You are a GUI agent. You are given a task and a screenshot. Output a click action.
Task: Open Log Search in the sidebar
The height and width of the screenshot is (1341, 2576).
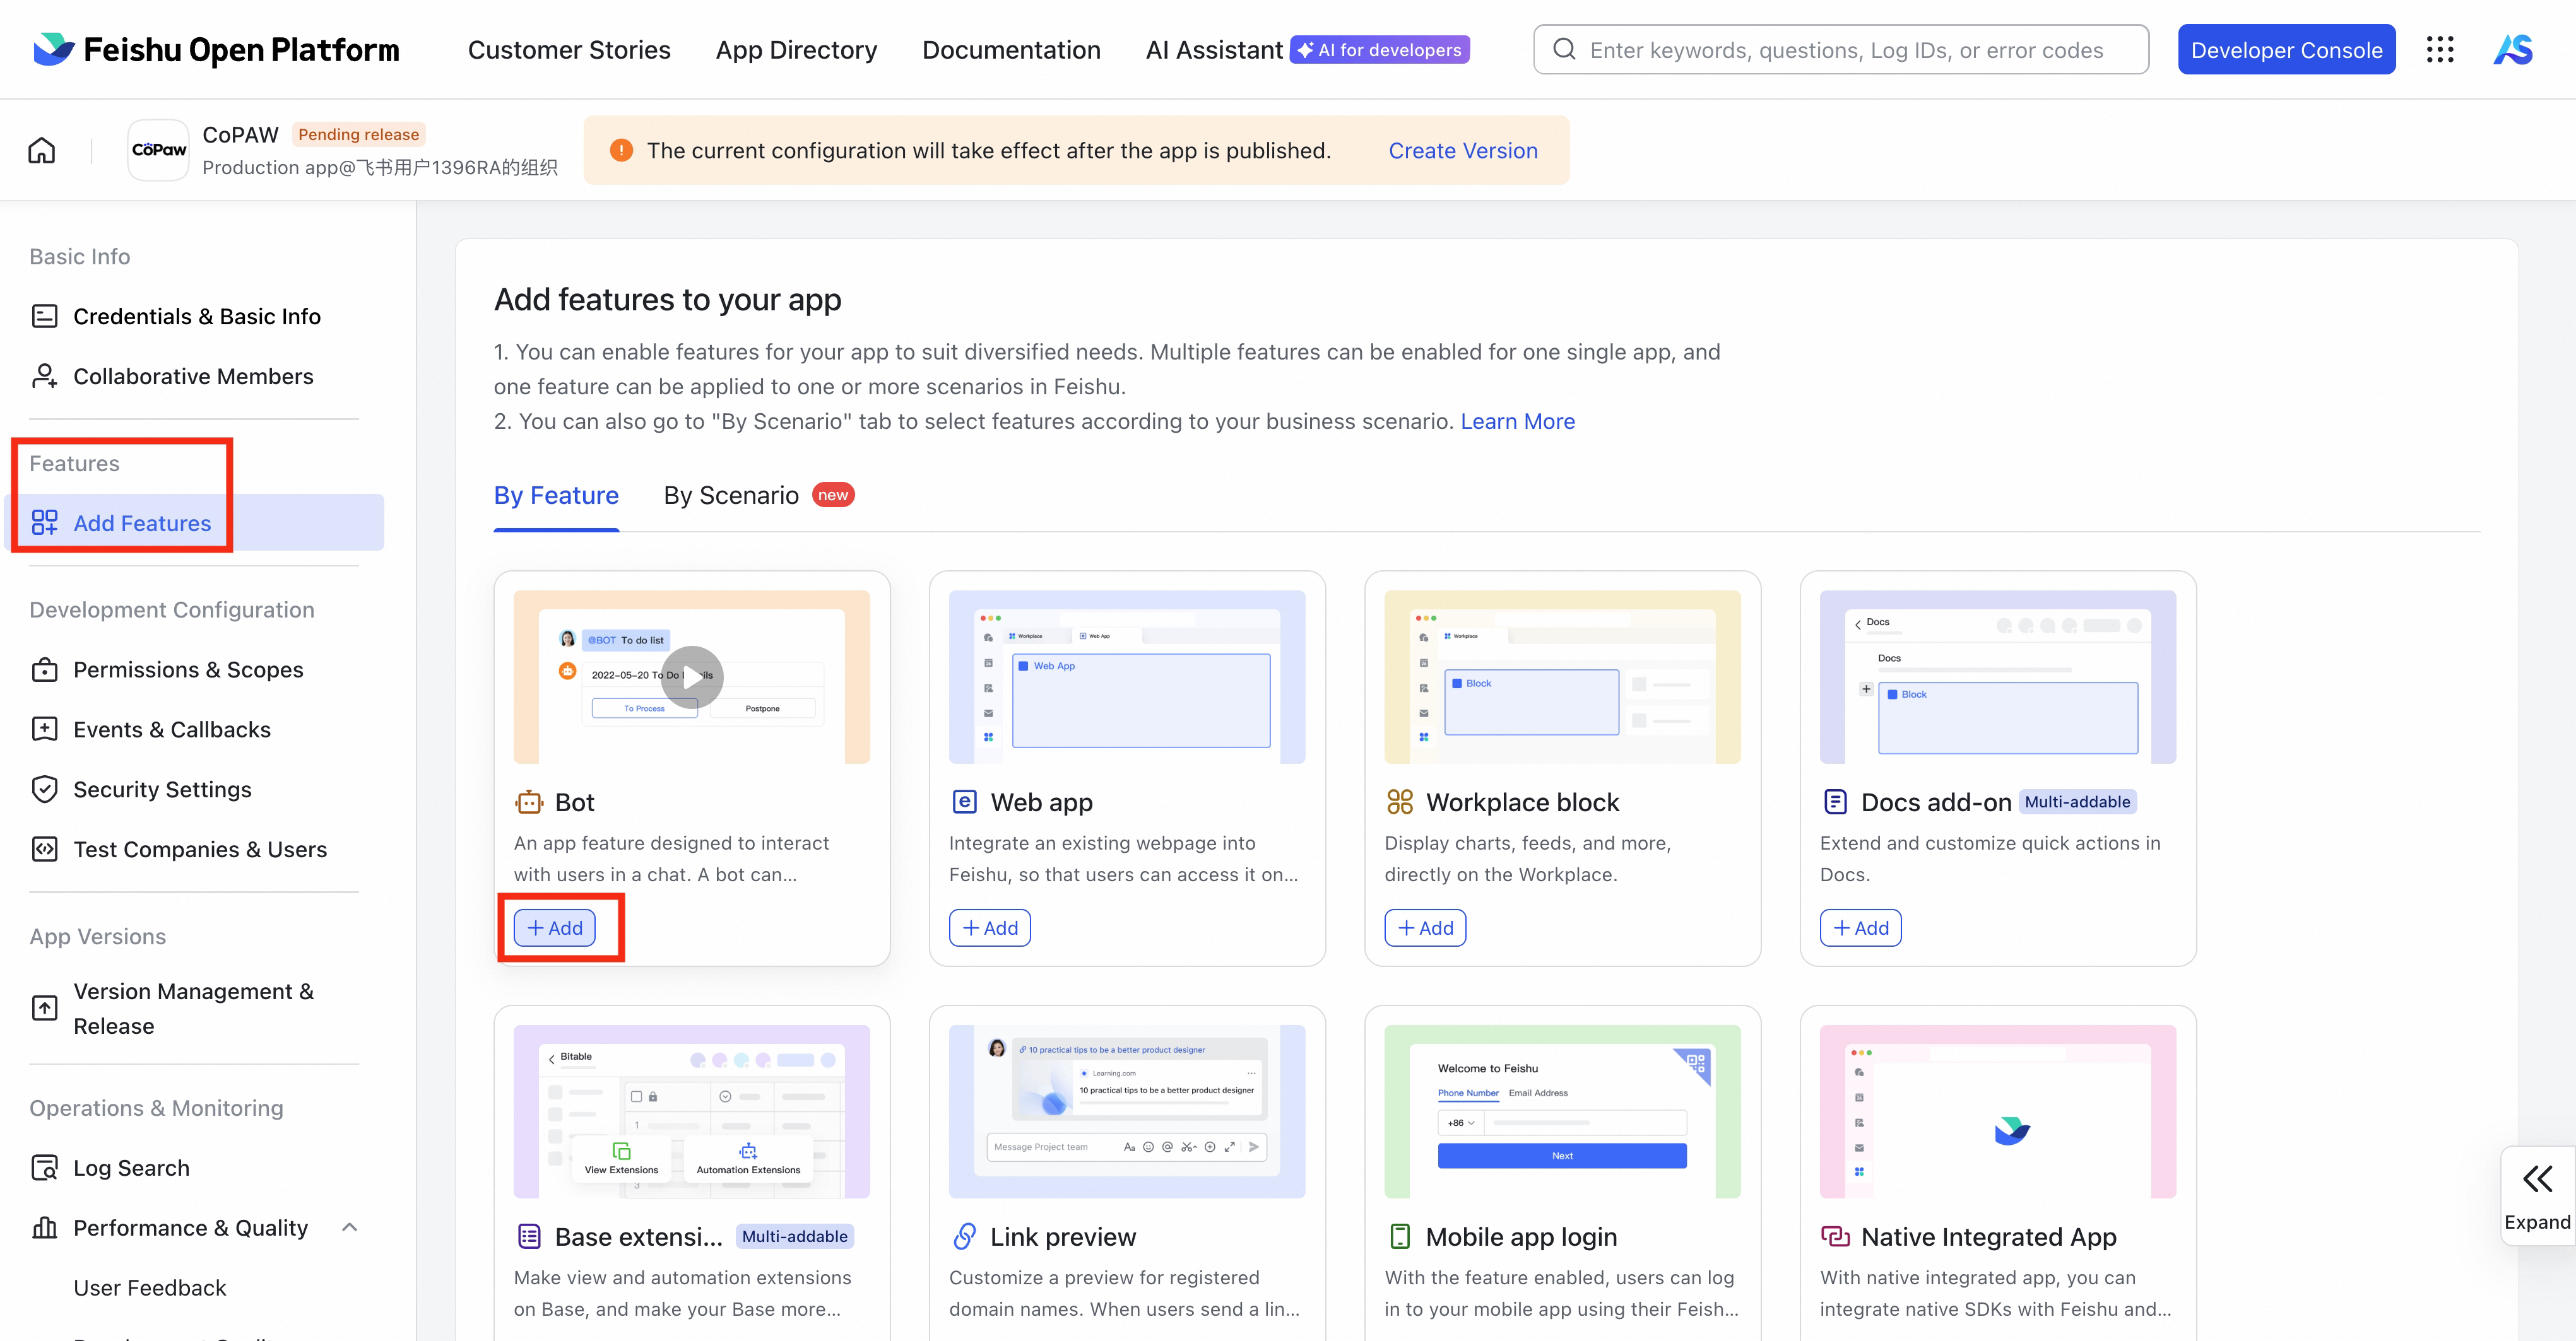point(131,1168)
